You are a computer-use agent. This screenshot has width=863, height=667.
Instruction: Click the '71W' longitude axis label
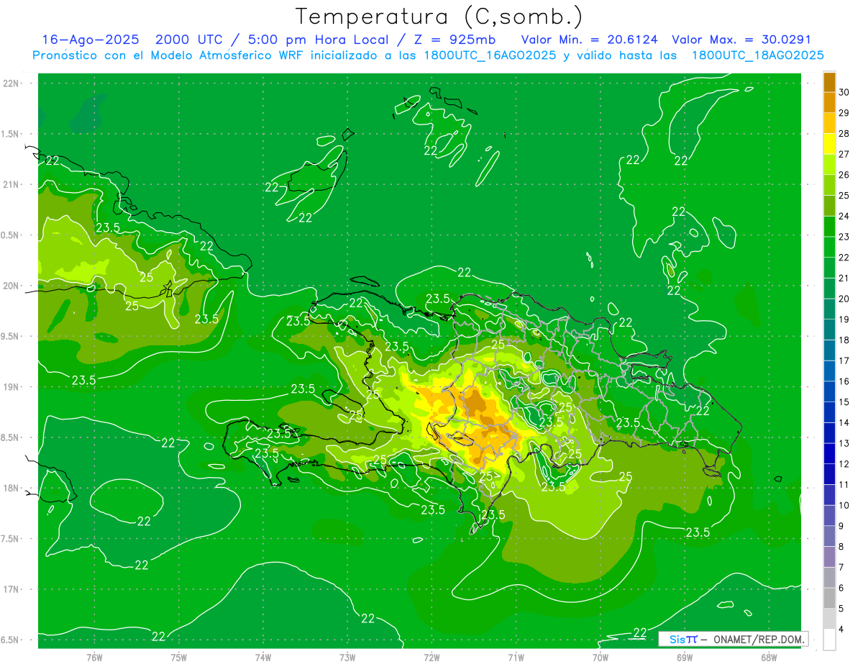coord(516,658)
